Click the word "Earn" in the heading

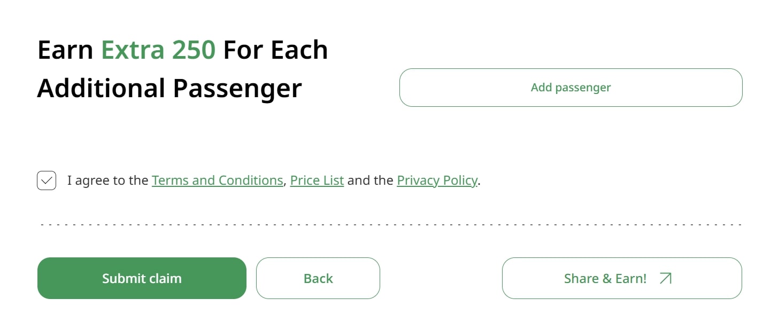(x=65, y=50)
